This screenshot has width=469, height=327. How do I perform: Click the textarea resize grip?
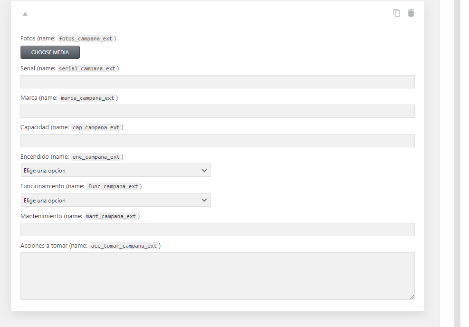[412, 297]
